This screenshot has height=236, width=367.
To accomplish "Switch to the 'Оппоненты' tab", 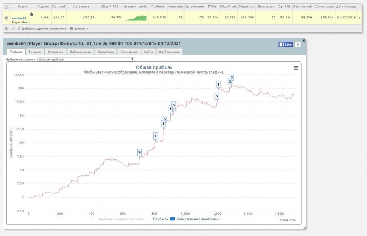I will (56, 52).
